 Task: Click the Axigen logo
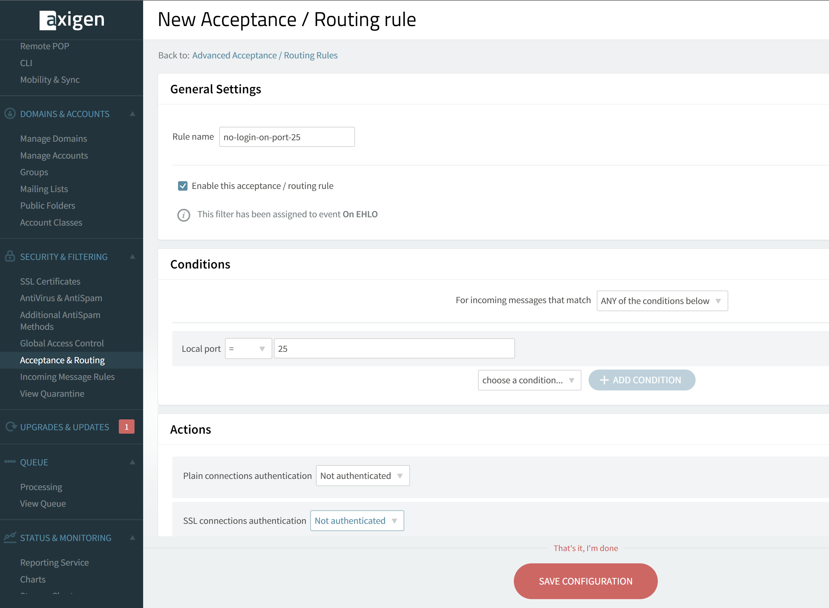[x=72, y=20]
